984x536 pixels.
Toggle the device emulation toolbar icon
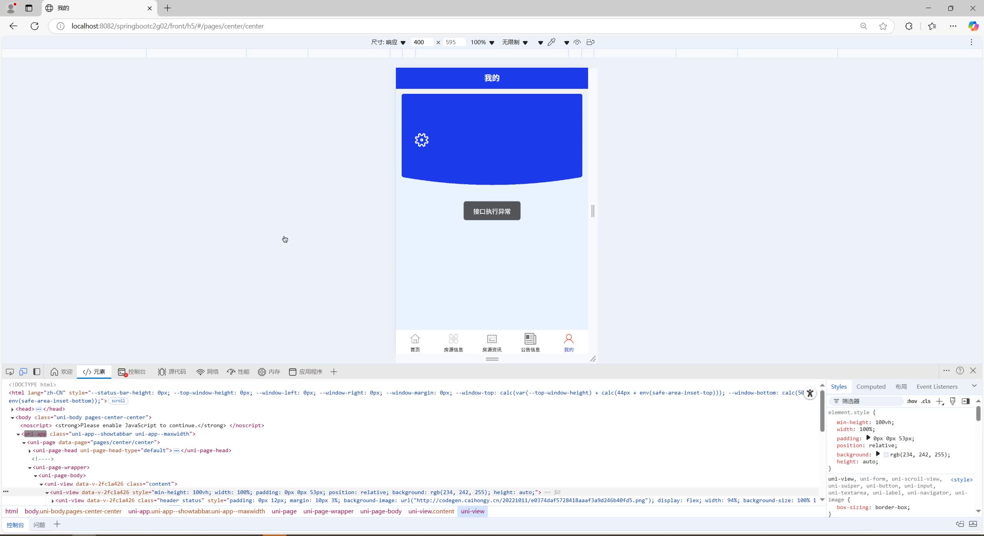click(x=23, y=371)
